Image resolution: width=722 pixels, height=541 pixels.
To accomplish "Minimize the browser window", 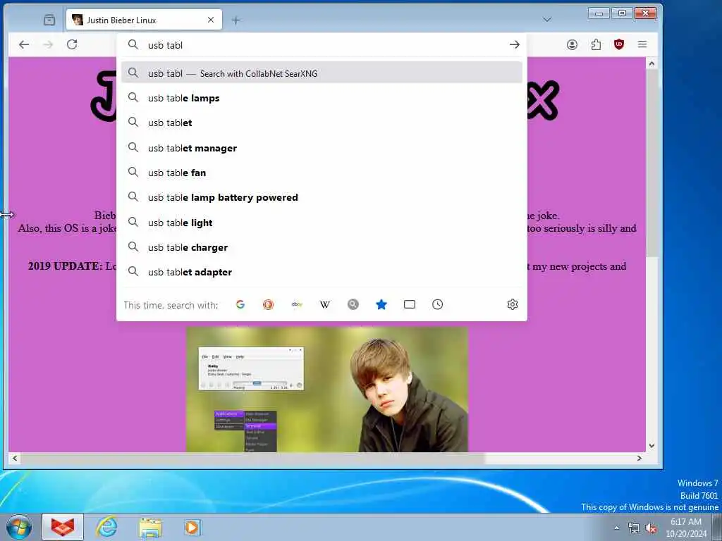I will pyautogui.click(x=599, y=13).
